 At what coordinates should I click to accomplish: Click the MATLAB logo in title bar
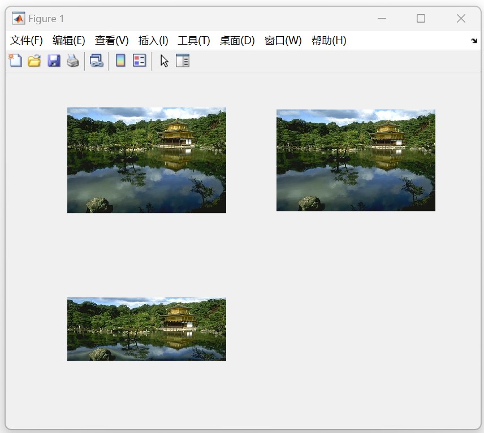[19, 19]
